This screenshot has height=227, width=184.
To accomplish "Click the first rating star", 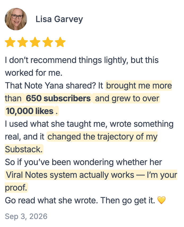I will click(10, 42).
